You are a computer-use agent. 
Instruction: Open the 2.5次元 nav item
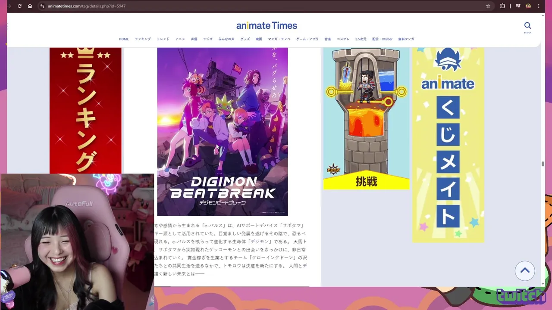coord(361,39)
